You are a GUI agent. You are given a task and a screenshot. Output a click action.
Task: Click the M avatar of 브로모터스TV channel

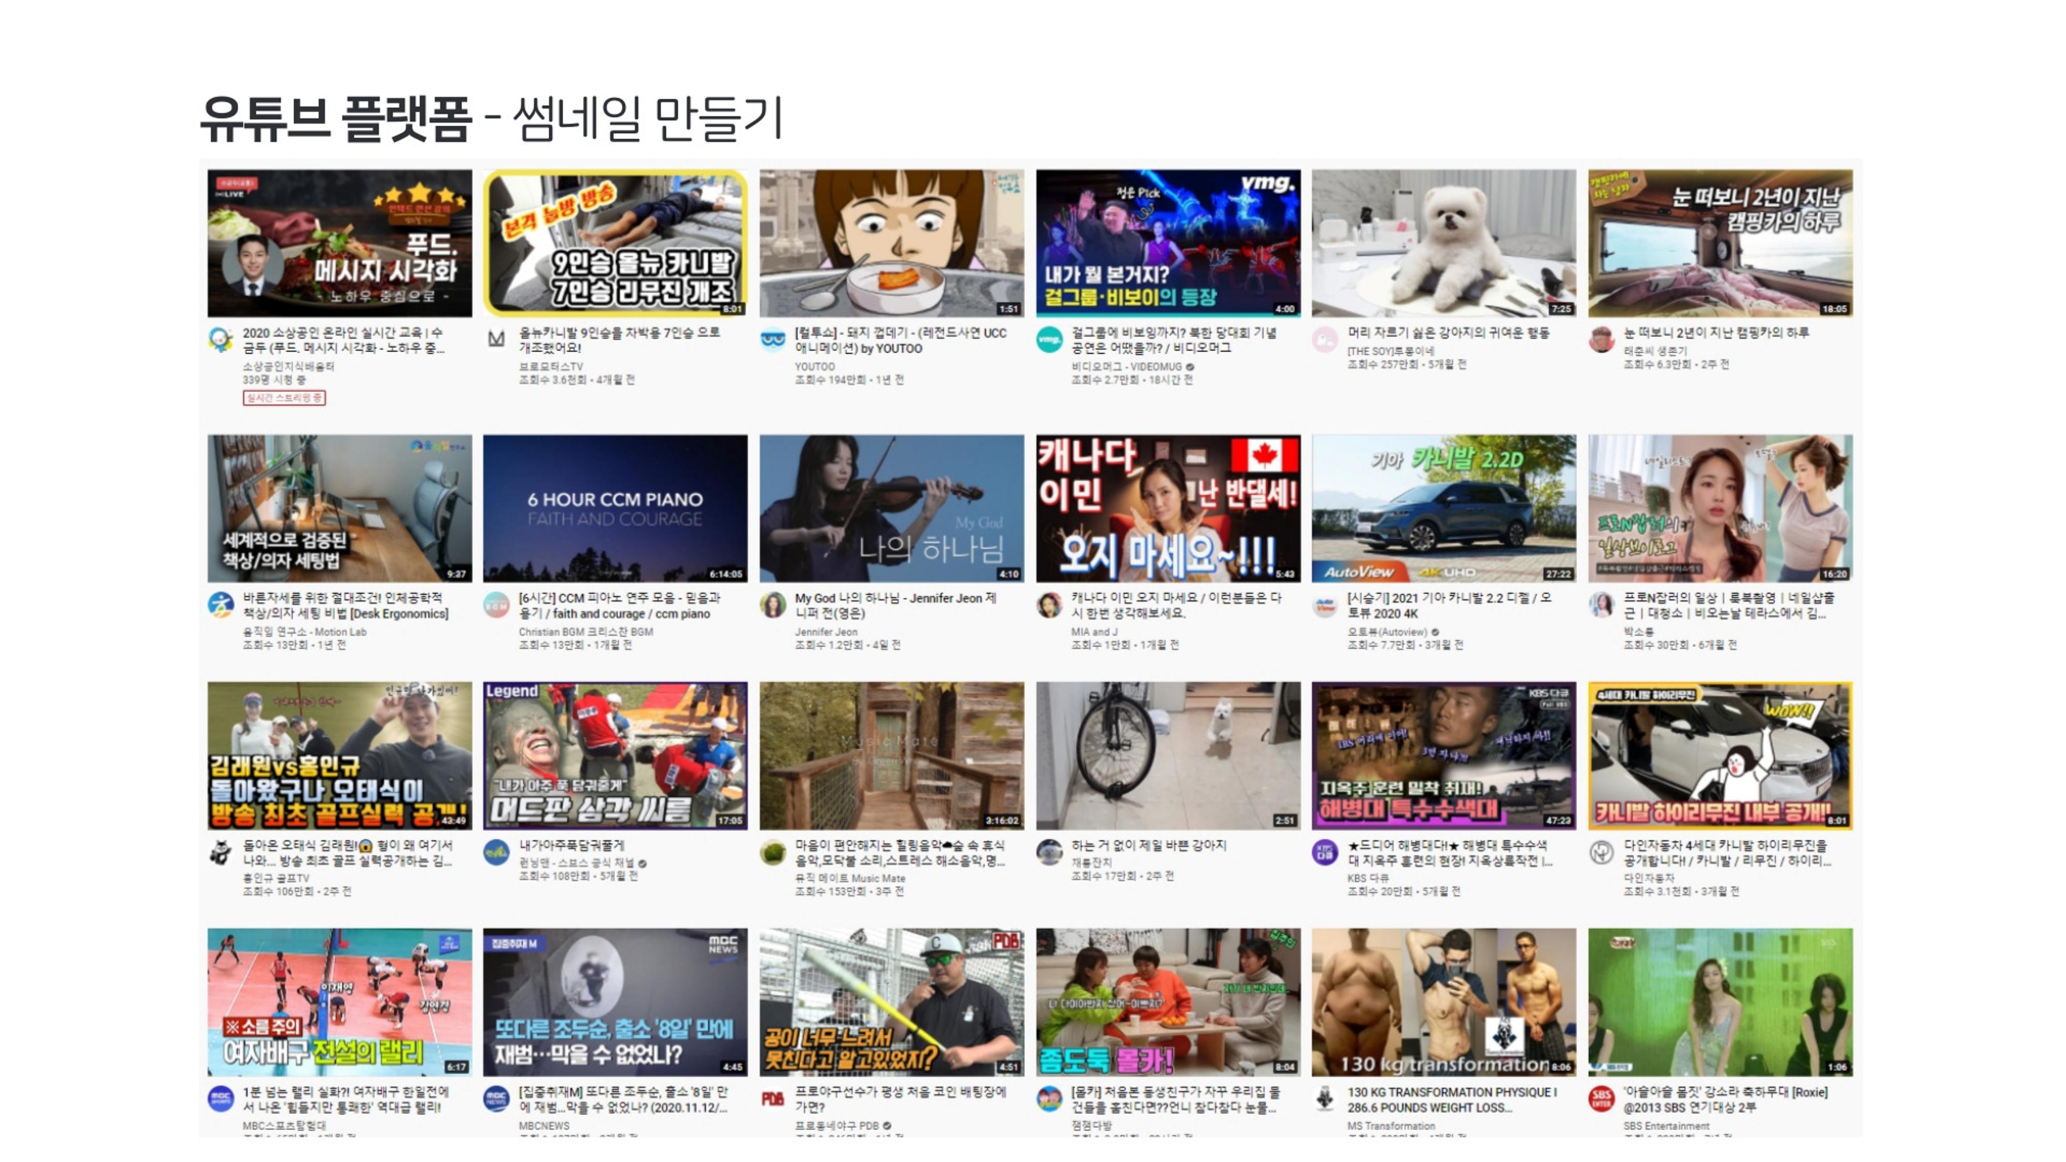coord(496,340)
